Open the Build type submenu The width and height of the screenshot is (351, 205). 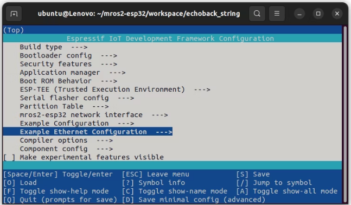tap(54, 47)
